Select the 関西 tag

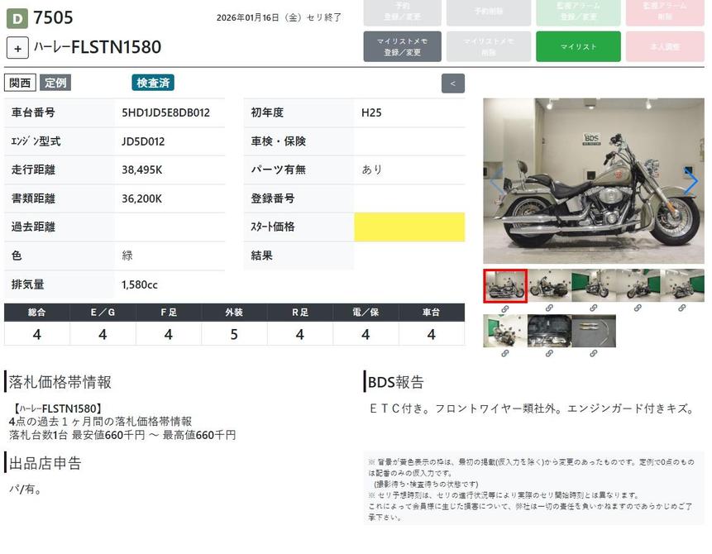tap(20, 83)
